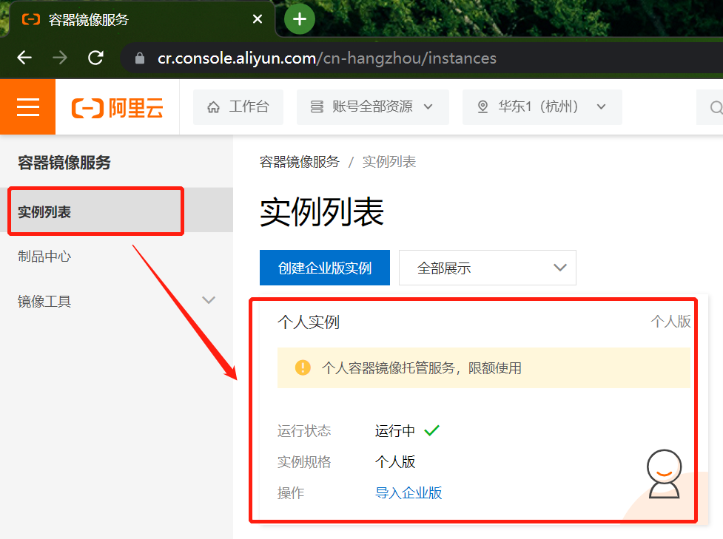Screen dimensions: 723x539
Task: Click the 容器镜像服务 tab favicon
Action: point(31,19)
